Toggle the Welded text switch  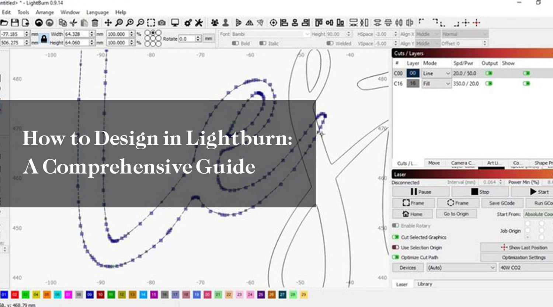point(330,43)
